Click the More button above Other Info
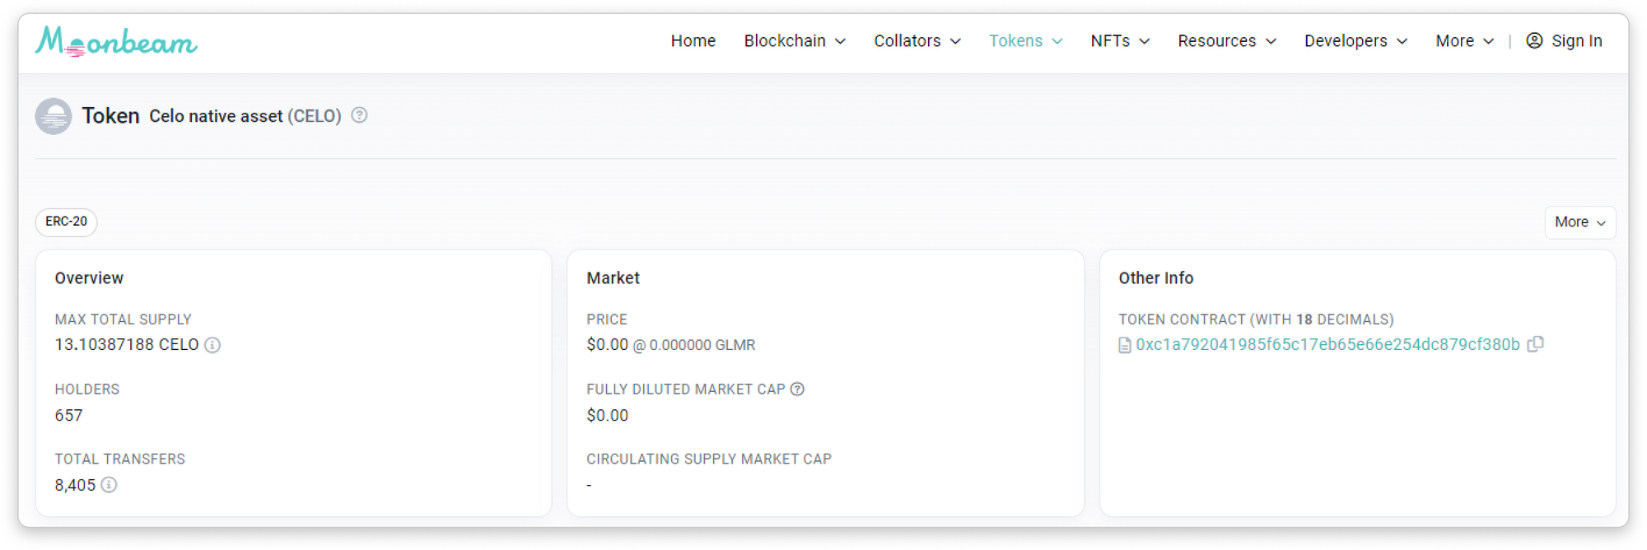Viewport: 1647px width, 550px height. (1579, 222)
